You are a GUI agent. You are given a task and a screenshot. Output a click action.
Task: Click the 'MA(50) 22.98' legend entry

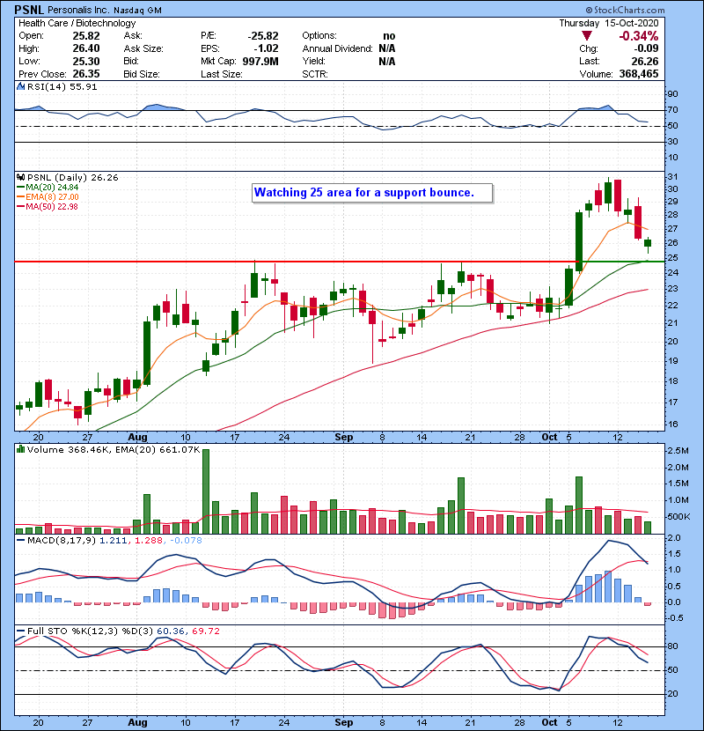point(52,206)
